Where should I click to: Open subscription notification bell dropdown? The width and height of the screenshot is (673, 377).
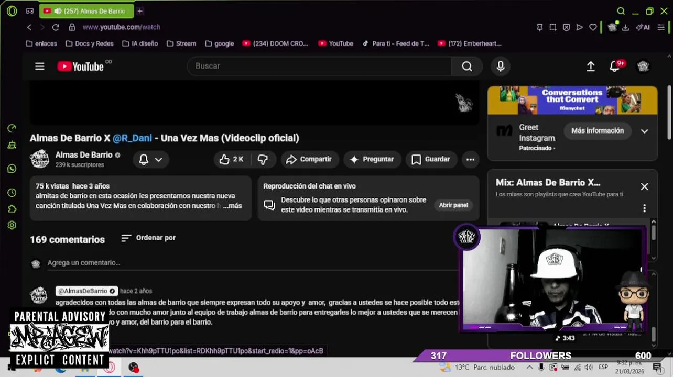tap(150, 159)
